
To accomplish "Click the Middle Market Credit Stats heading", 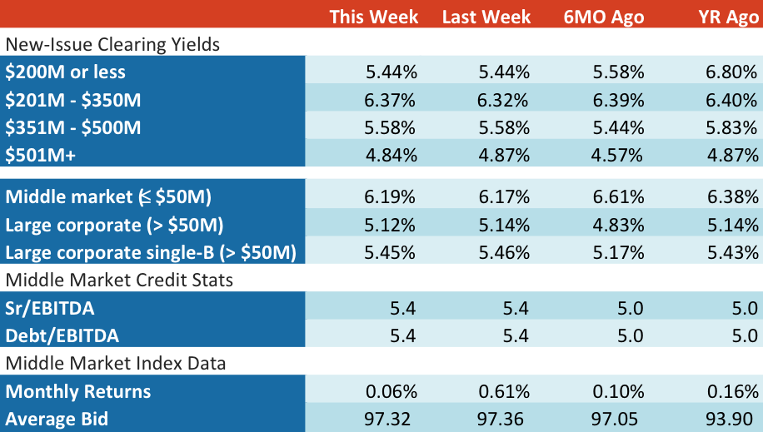I will 119,281.
